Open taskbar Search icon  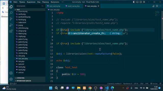[56, 88]
